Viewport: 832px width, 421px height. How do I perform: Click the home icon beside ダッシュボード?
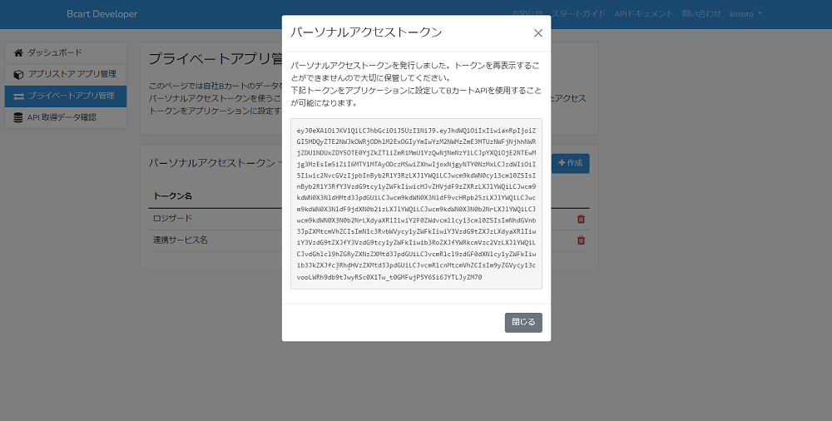pos(18,52)
